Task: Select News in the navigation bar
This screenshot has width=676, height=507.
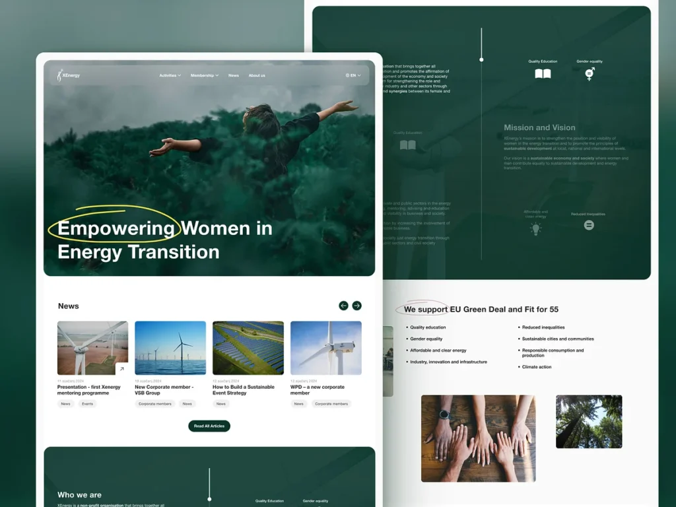Action: tap(234, 75)
